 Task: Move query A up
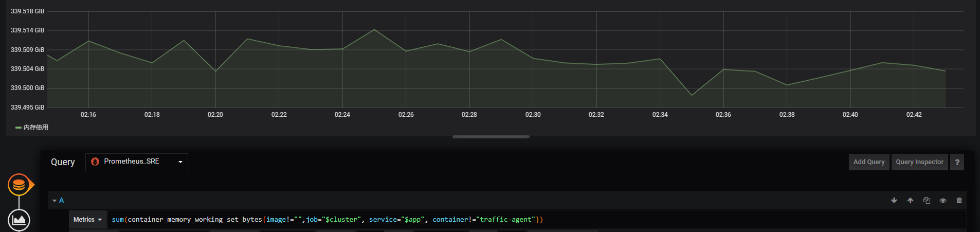911,201
